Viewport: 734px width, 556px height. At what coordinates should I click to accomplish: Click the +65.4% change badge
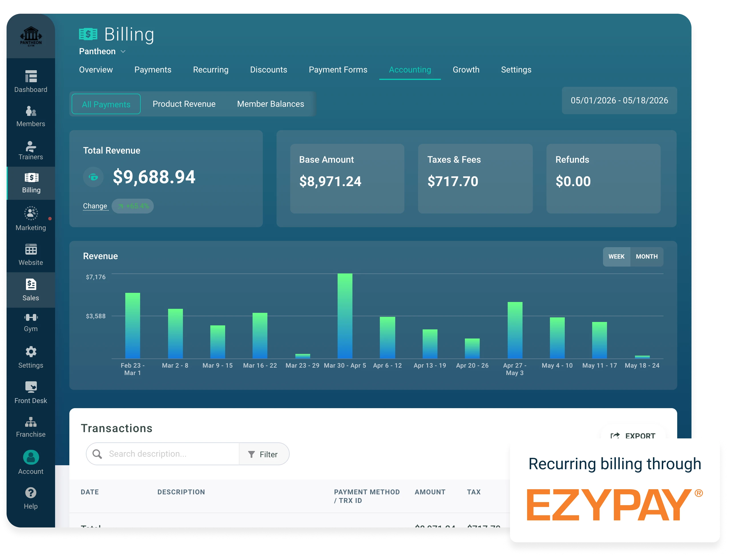(x=133, y=206)
